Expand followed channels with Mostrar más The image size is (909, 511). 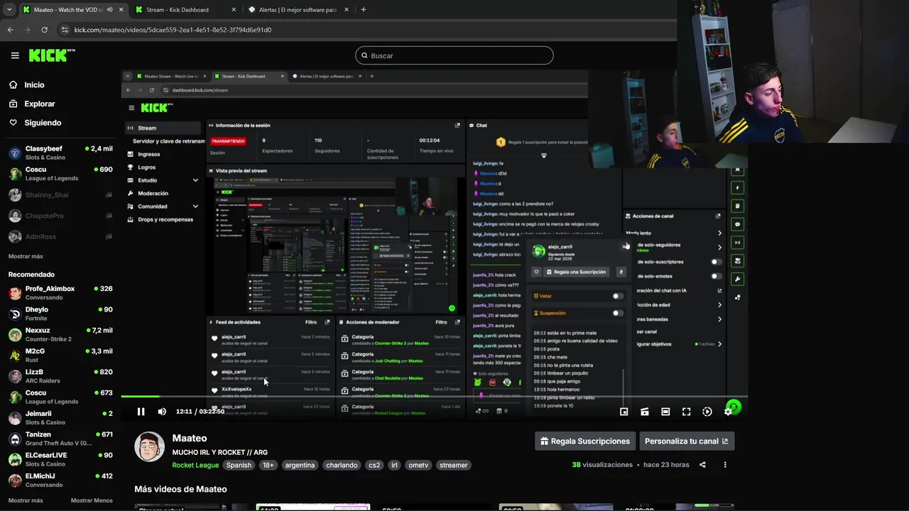click(26, 256)
